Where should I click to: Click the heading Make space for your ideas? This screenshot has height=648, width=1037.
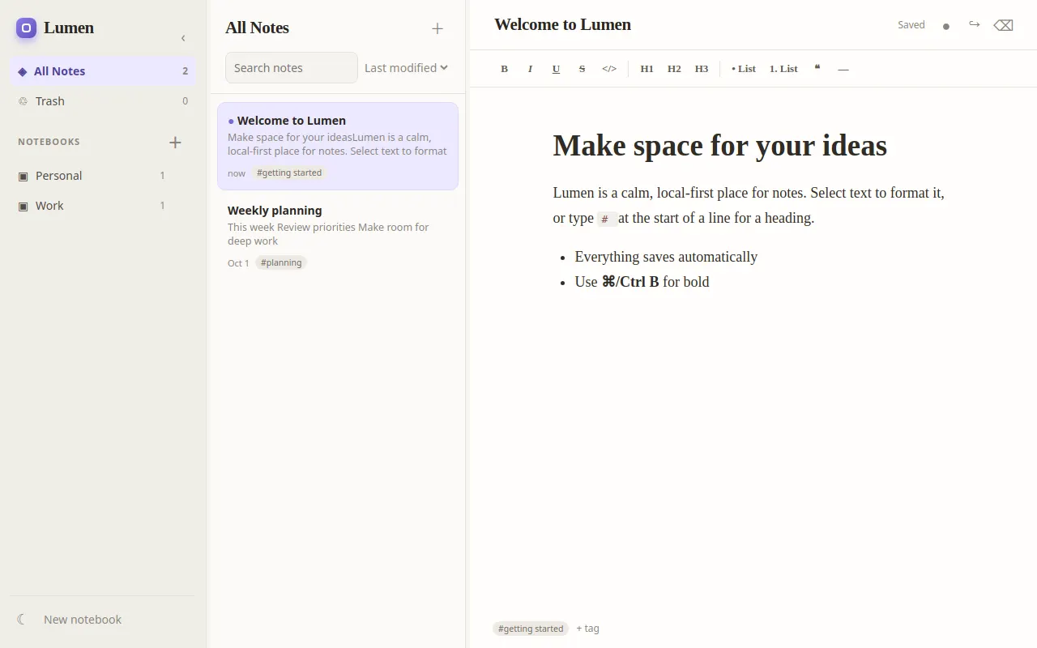point(720,146)
